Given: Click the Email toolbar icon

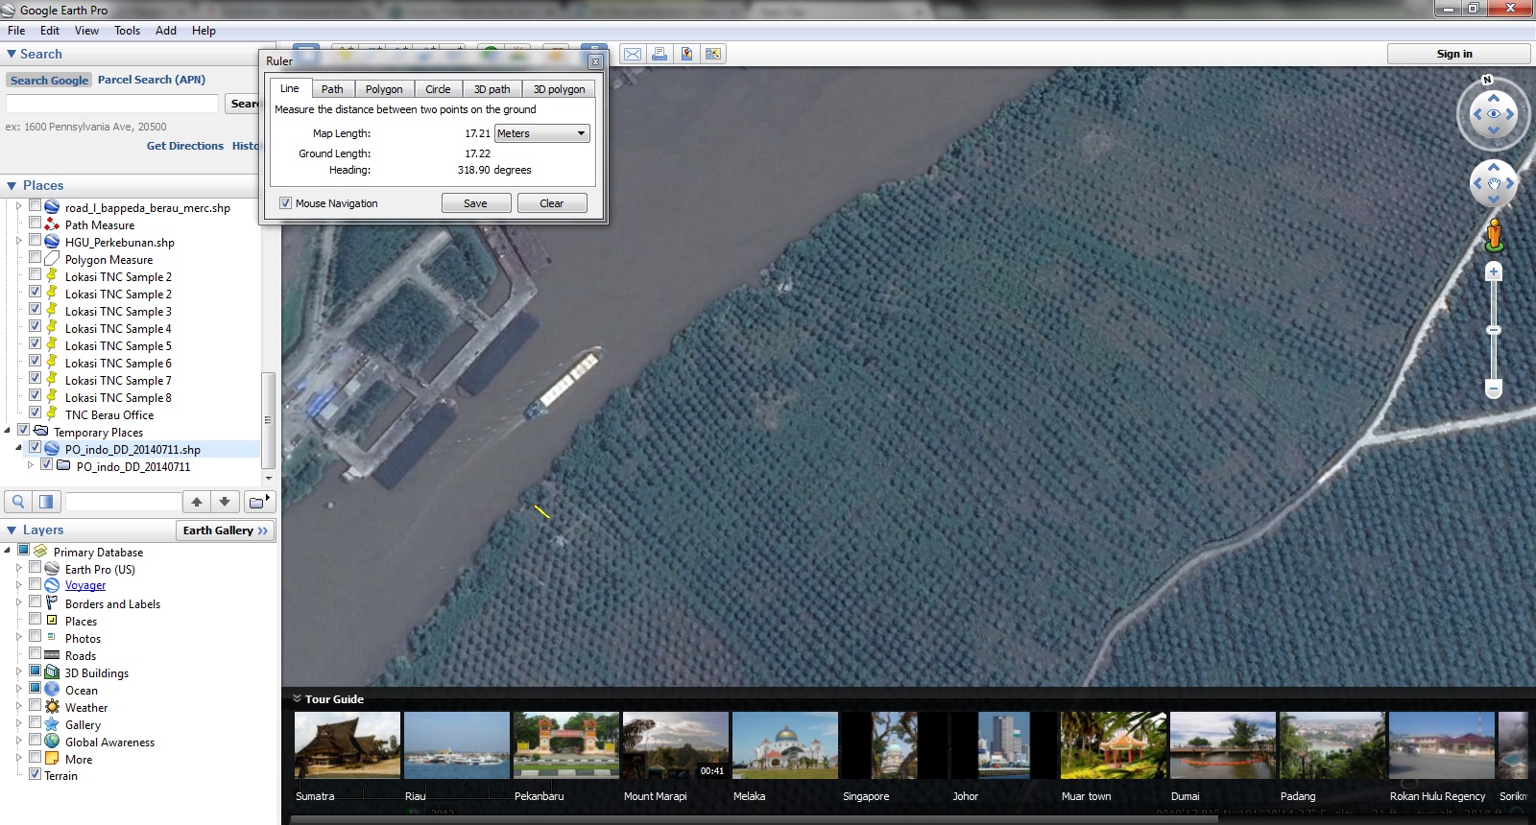Looking at the screenshot, I should click(x=633, y=54).
